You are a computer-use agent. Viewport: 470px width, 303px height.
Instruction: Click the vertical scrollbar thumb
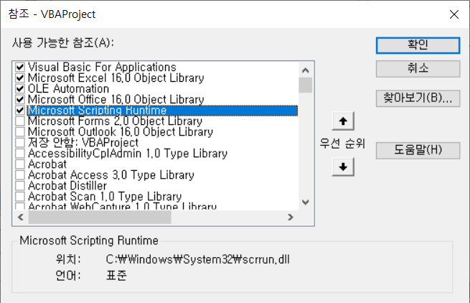(x=306, y=85)
